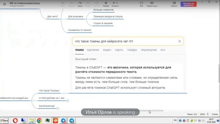Click the vertical scrollbar on the right

point(219,73)
